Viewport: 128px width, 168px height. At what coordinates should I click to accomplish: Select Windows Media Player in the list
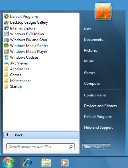(29, 52)
